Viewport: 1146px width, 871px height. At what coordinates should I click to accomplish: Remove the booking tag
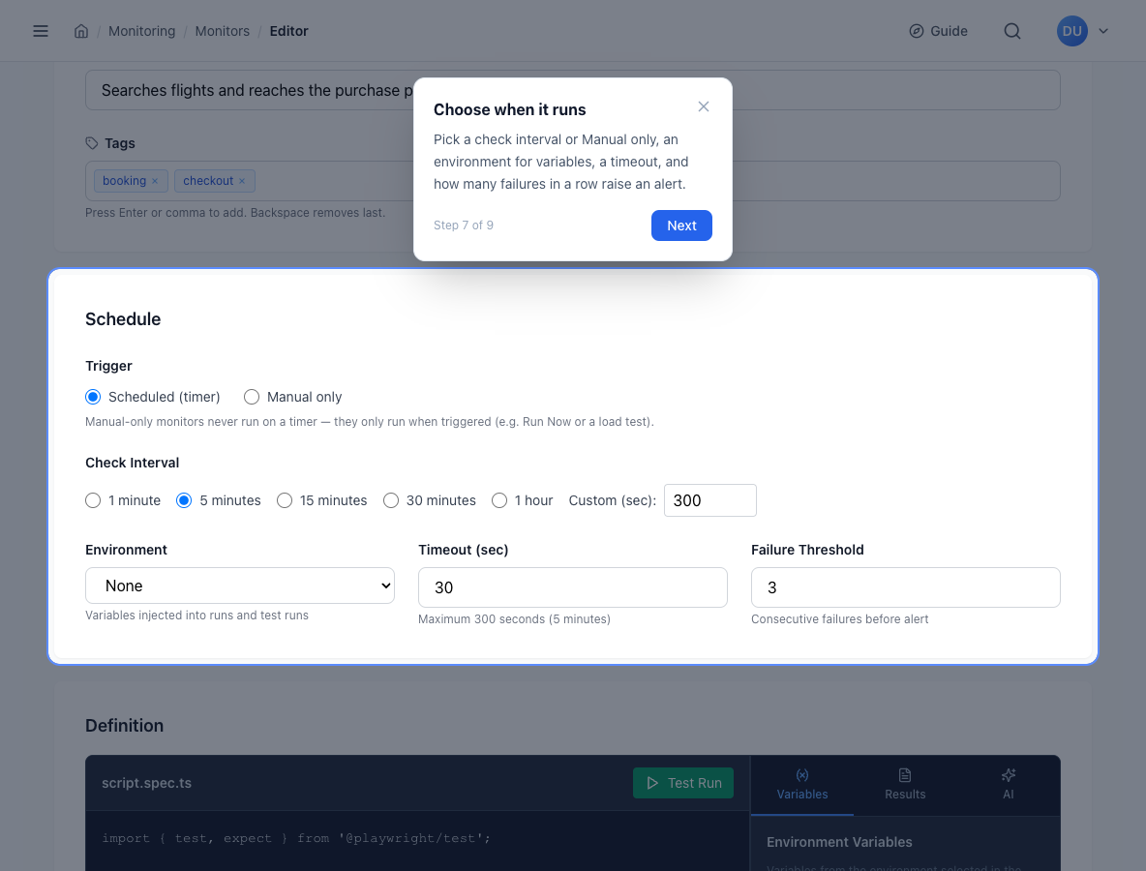[155, 181]
